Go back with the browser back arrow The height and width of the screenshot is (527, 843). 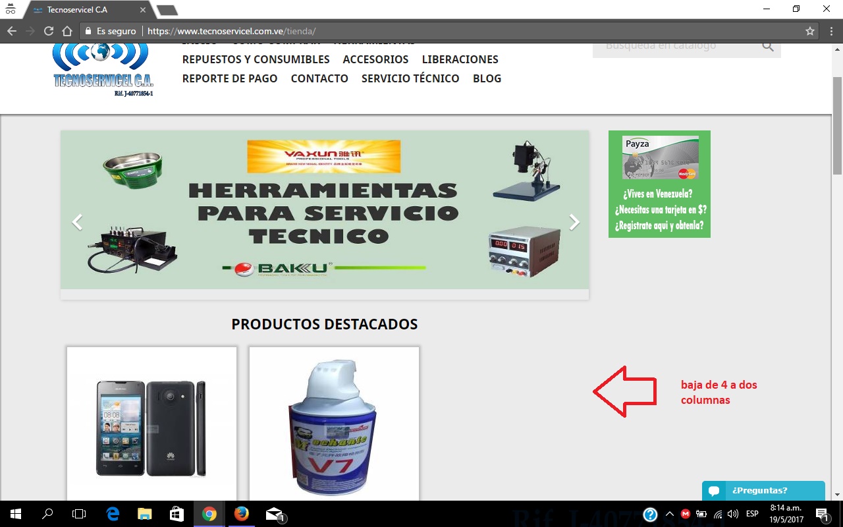(x=11, y=31)
